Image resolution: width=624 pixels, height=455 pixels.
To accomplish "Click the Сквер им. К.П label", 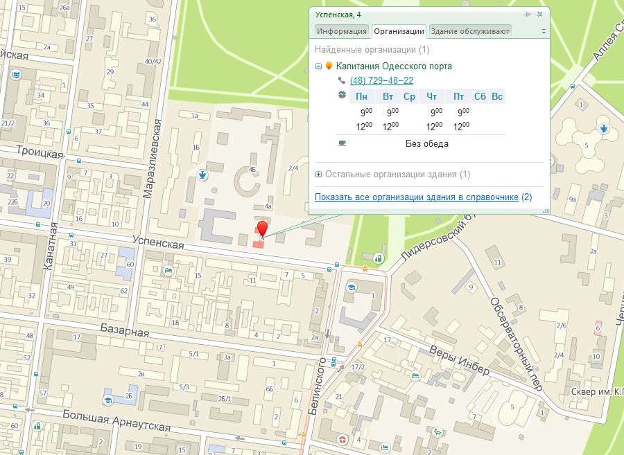I will [x=598, y=392].
